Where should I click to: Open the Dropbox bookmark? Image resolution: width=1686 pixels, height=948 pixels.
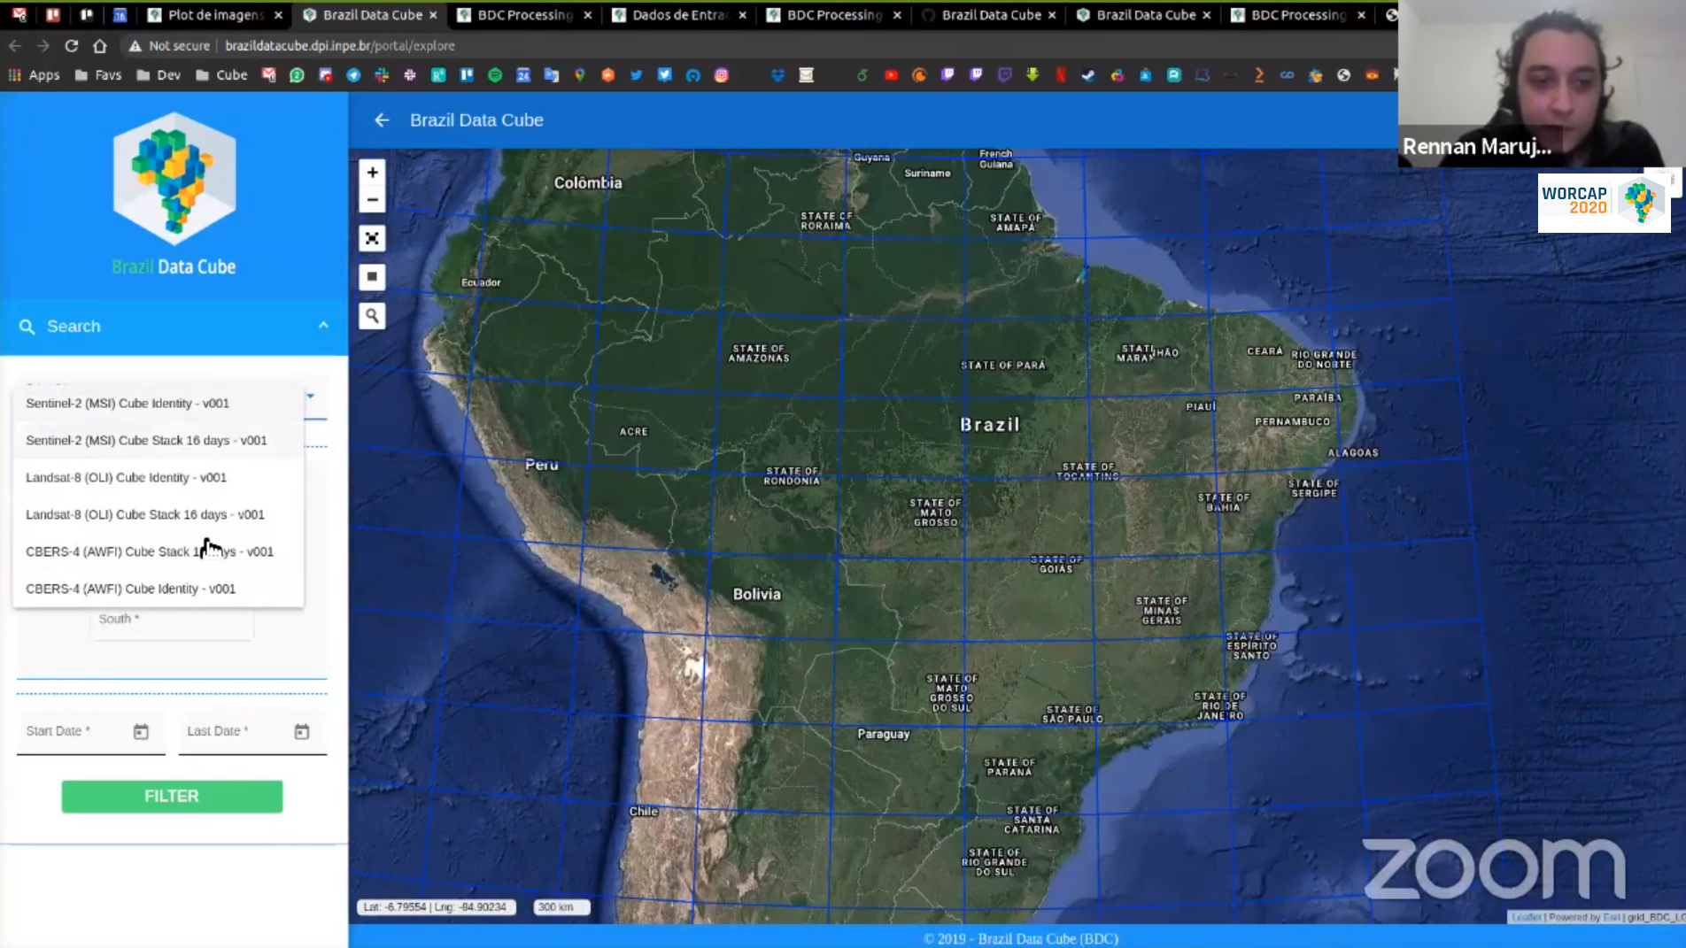tap(777, 75)
